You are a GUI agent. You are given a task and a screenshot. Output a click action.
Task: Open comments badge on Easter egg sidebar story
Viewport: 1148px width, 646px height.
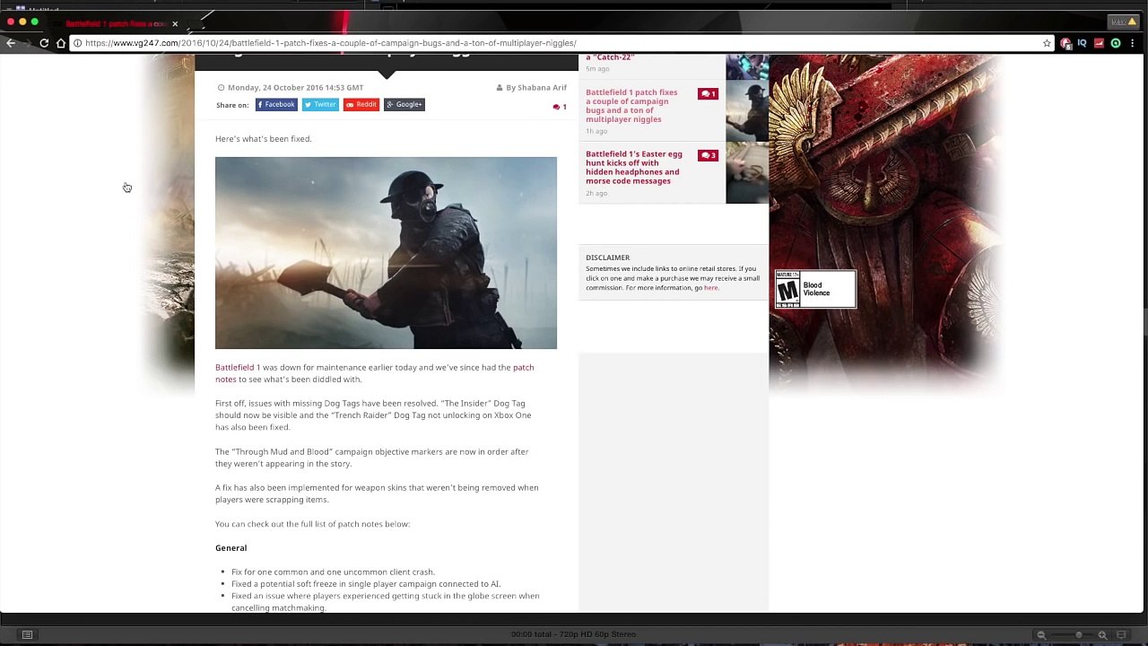click(x=708, y=155)
